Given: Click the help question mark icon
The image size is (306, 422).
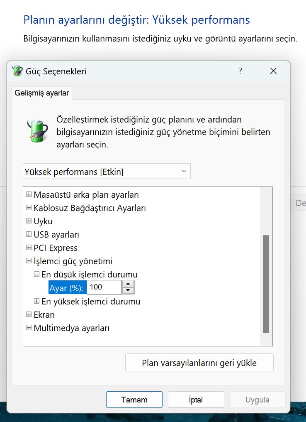Looking at the screenshot, I should click(x=240, y=71).
